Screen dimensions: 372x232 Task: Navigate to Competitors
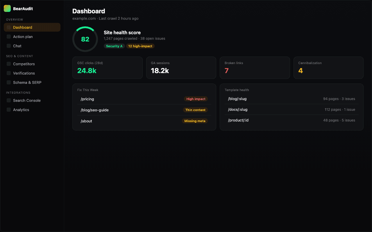(32, 64)
